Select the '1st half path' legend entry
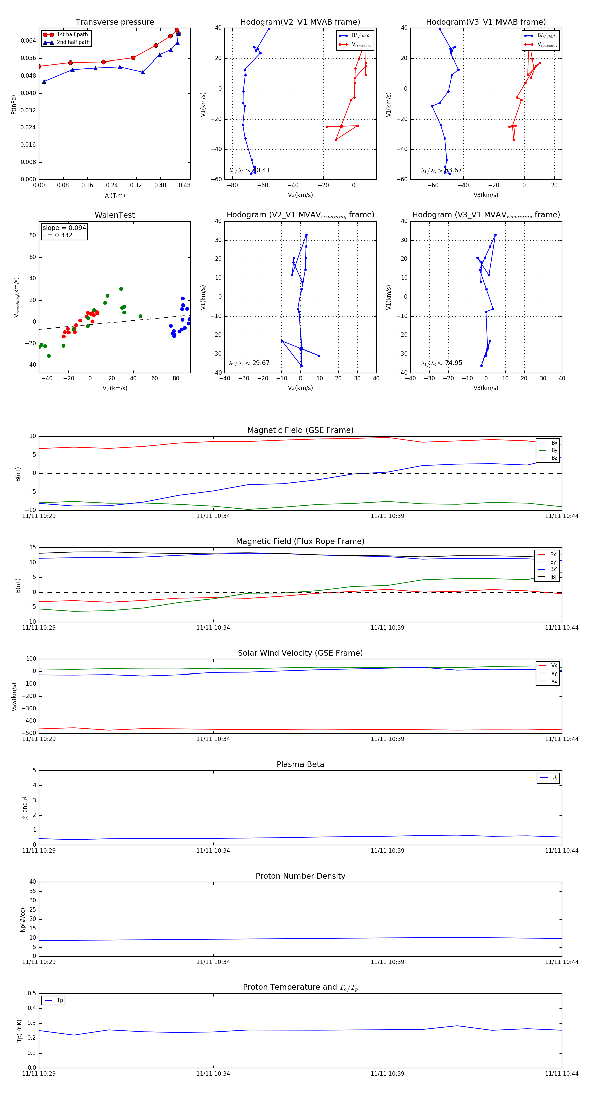Screen dimensions: 601x1103 66,35
